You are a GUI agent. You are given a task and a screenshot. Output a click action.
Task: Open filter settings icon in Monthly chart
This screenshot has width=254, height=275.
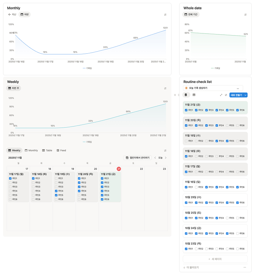point(165,15)
